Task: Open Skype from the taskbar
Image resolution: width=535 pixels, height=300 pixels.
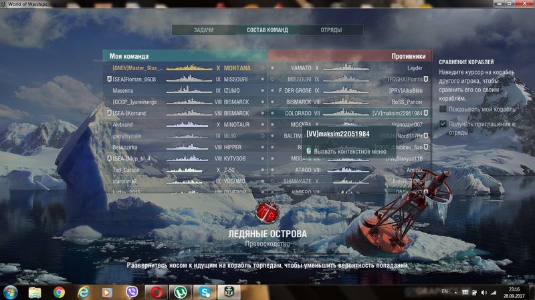Action: pyautogui.click(x=205, y=292)
